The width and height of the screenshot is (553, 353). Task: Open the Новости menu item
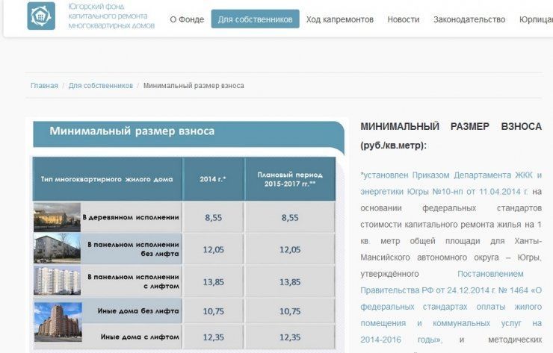pyautogui.click(x=404, y=19)
